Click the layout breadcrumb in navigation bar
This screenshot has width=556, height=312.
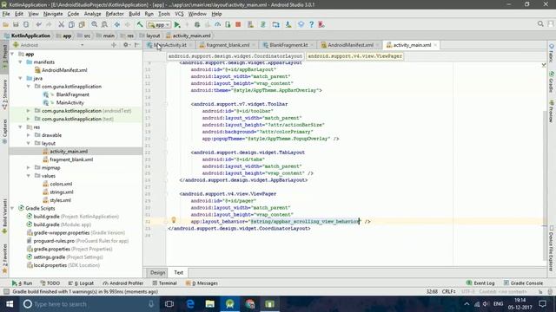click(150, 36)
